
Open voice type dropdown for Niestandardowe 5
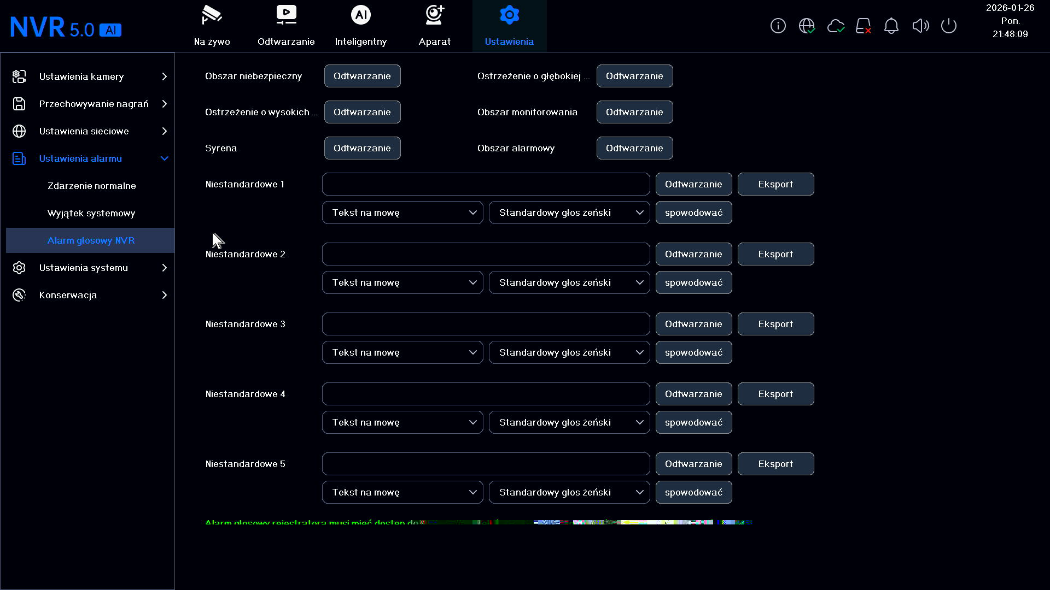pyautogui.click(x=569, y=492)
